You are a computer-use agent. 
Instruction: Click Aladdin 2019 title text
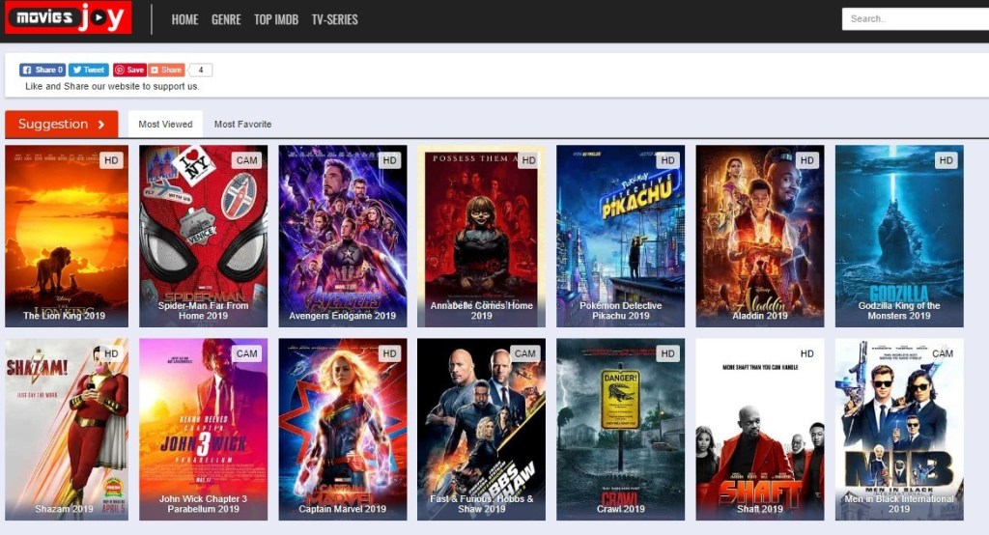tap(759, 316)
